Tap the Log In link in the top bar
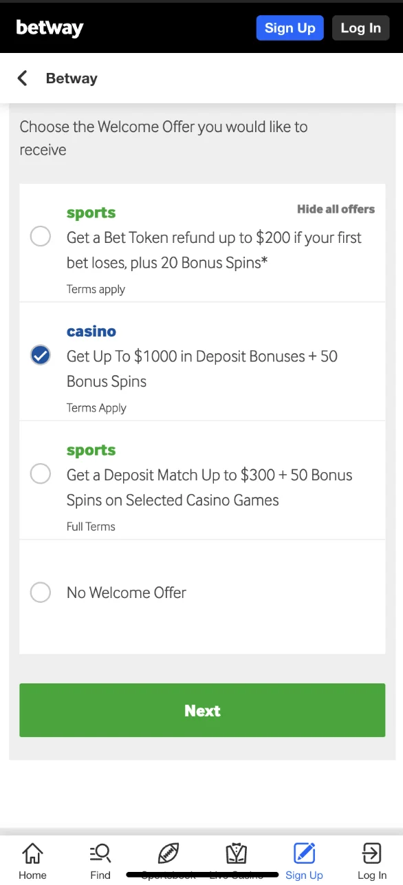The height and width of the screenshot is (885, 403). 360,28
